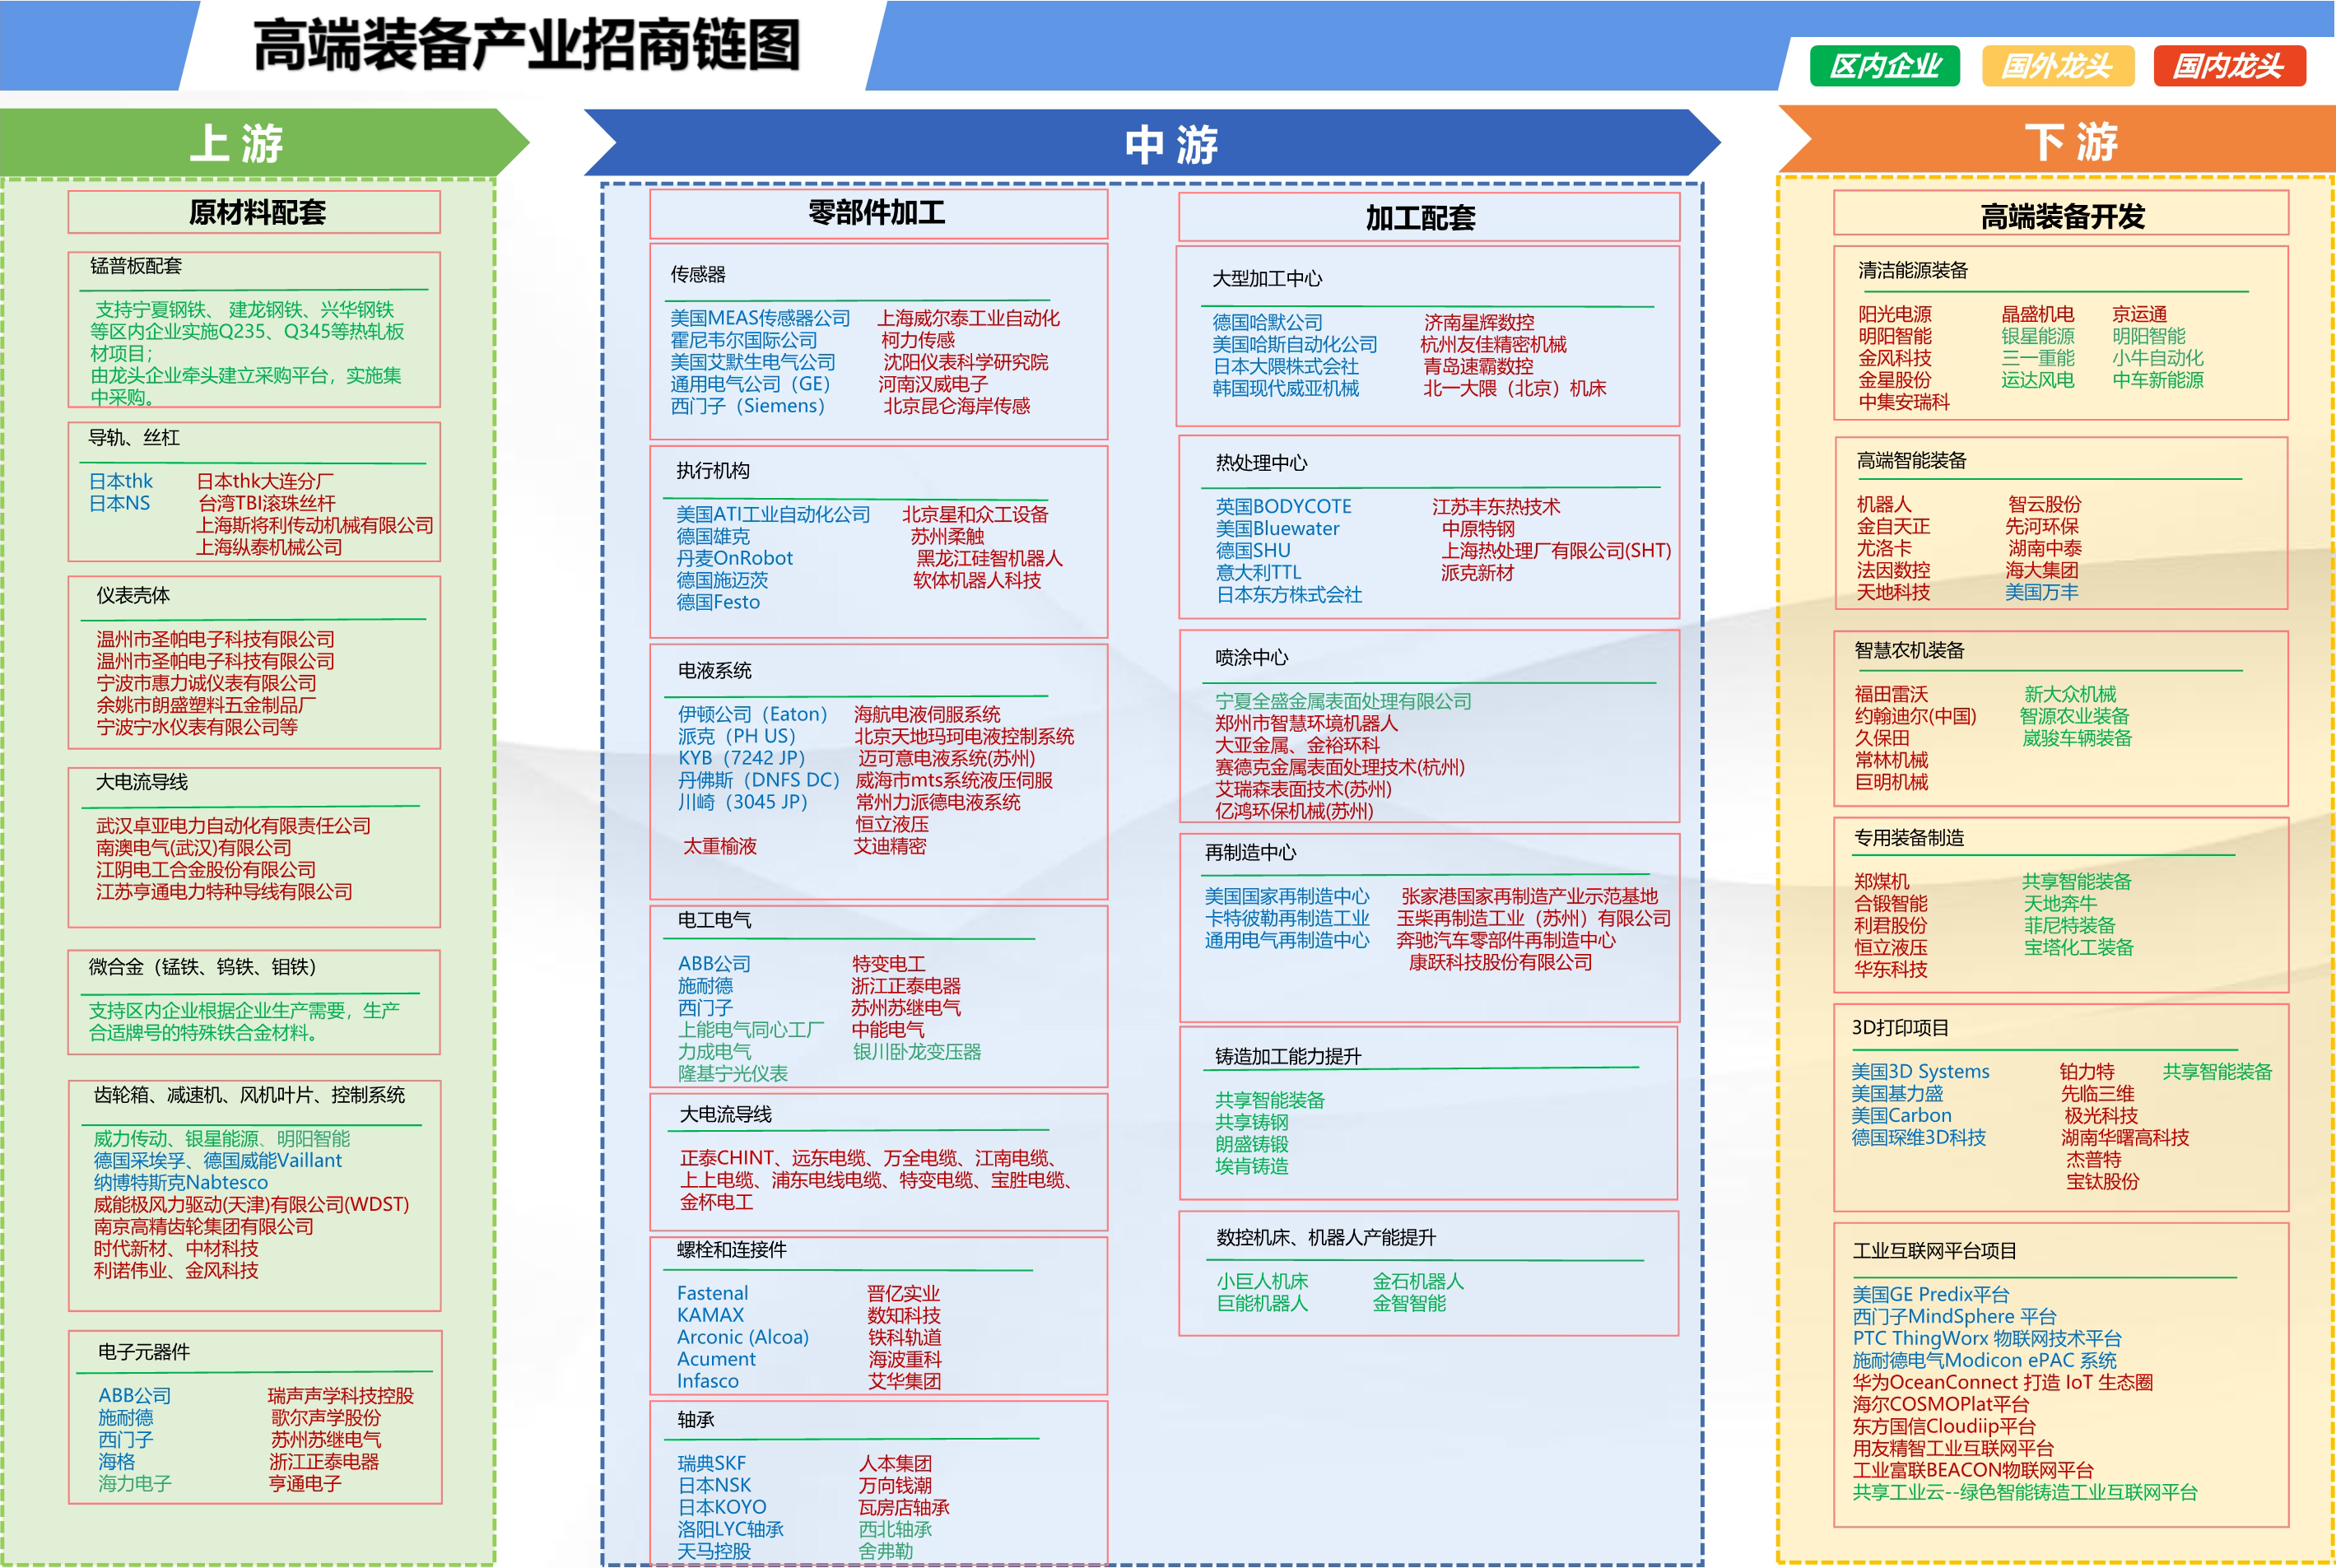The image size is (2336, 1568).
Task: Click the 高端装备产业招商链图 main title
Action: pyautogui.click(x=527, y=46)
